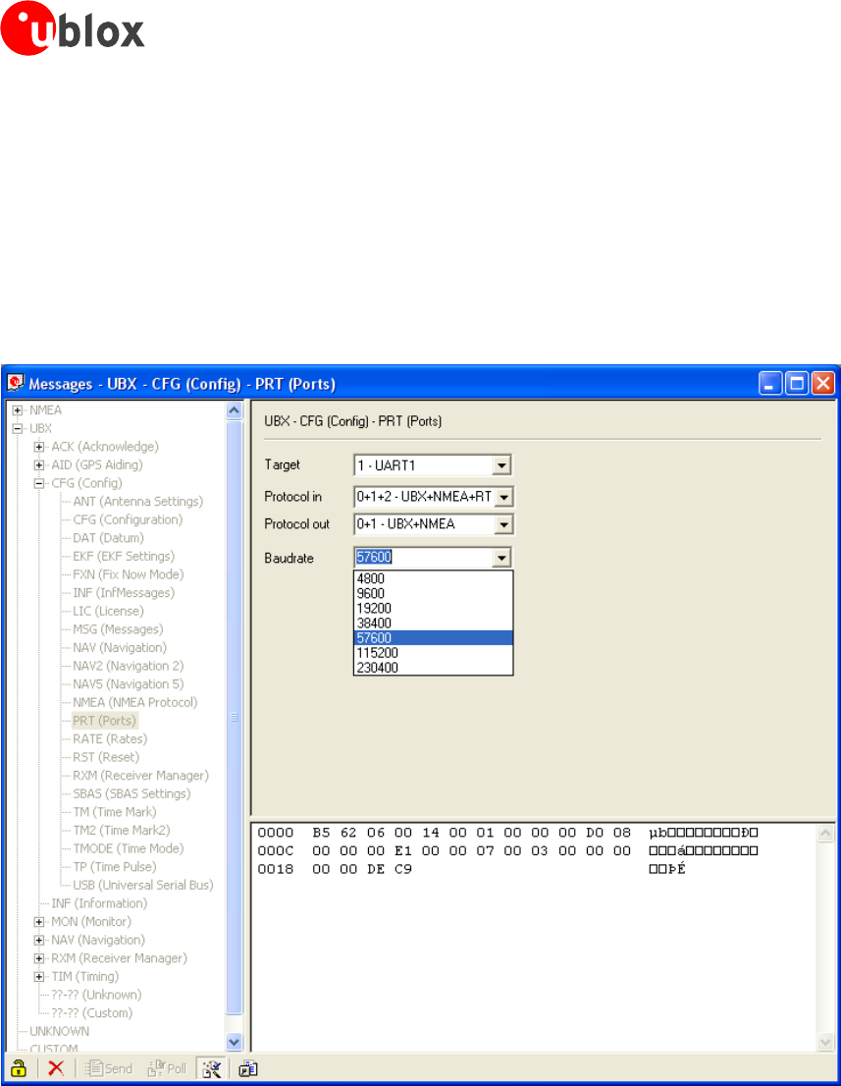Select ??-?? (Custom) tree item

[91, 1012]
